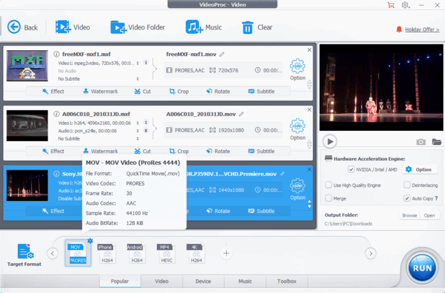Enable Deinterlacing checkbox
Viewport: 445px width, 293px height.
(407, 185)
